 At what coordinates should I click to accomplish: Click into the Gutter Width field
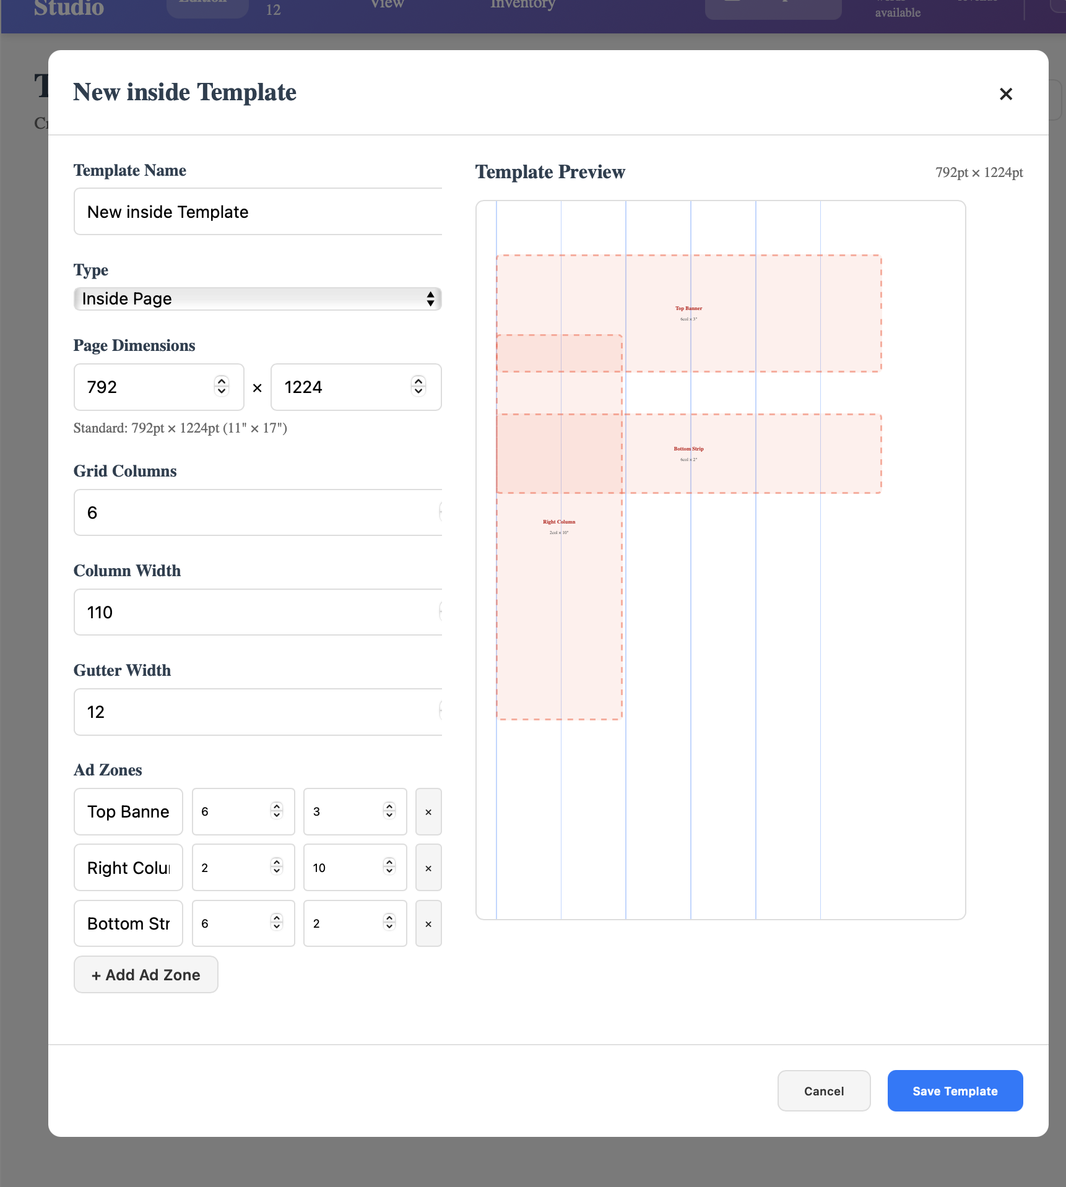pos(258,712)
